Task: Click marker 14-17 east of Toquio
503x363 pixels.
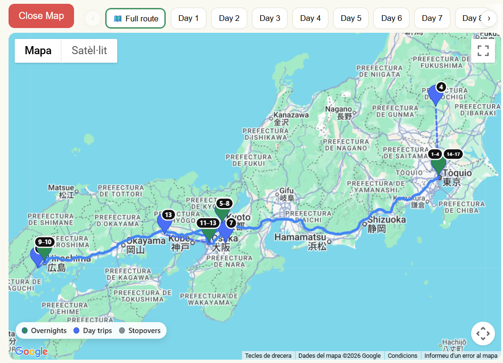Action: tap(453, 154)
